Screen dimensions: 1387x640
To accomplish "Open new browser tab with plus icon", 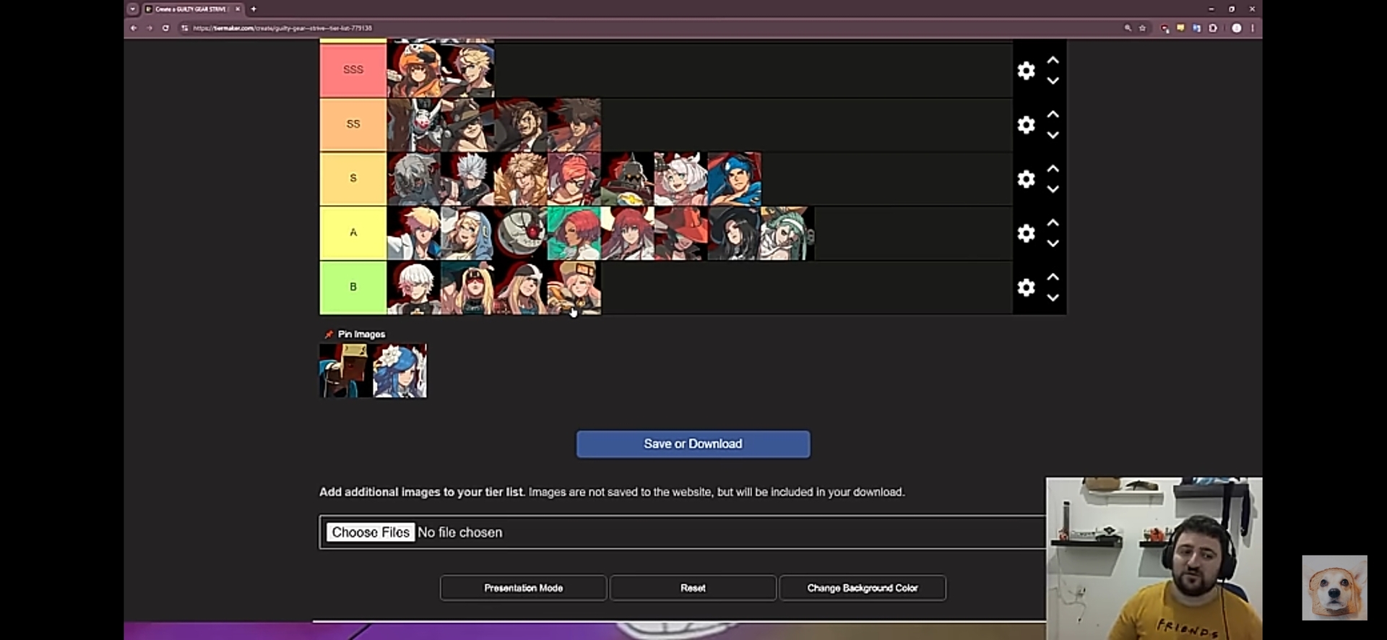I will (254, 9).
